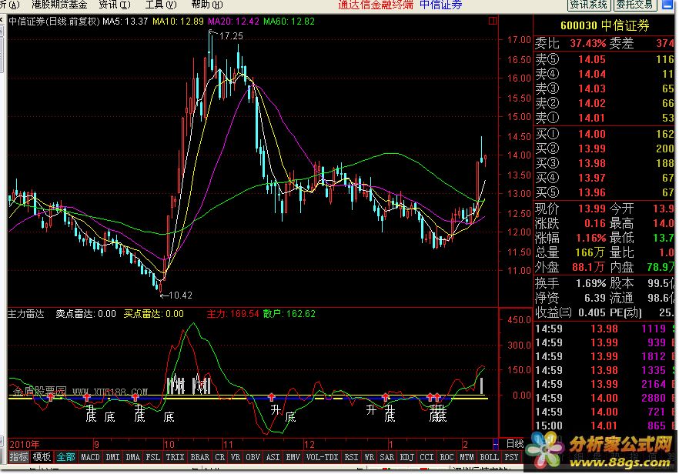Viewport: 679px width, 474px height.
Task: Click the MA20: 12.42 legend value
Action: tap(233, 22)
